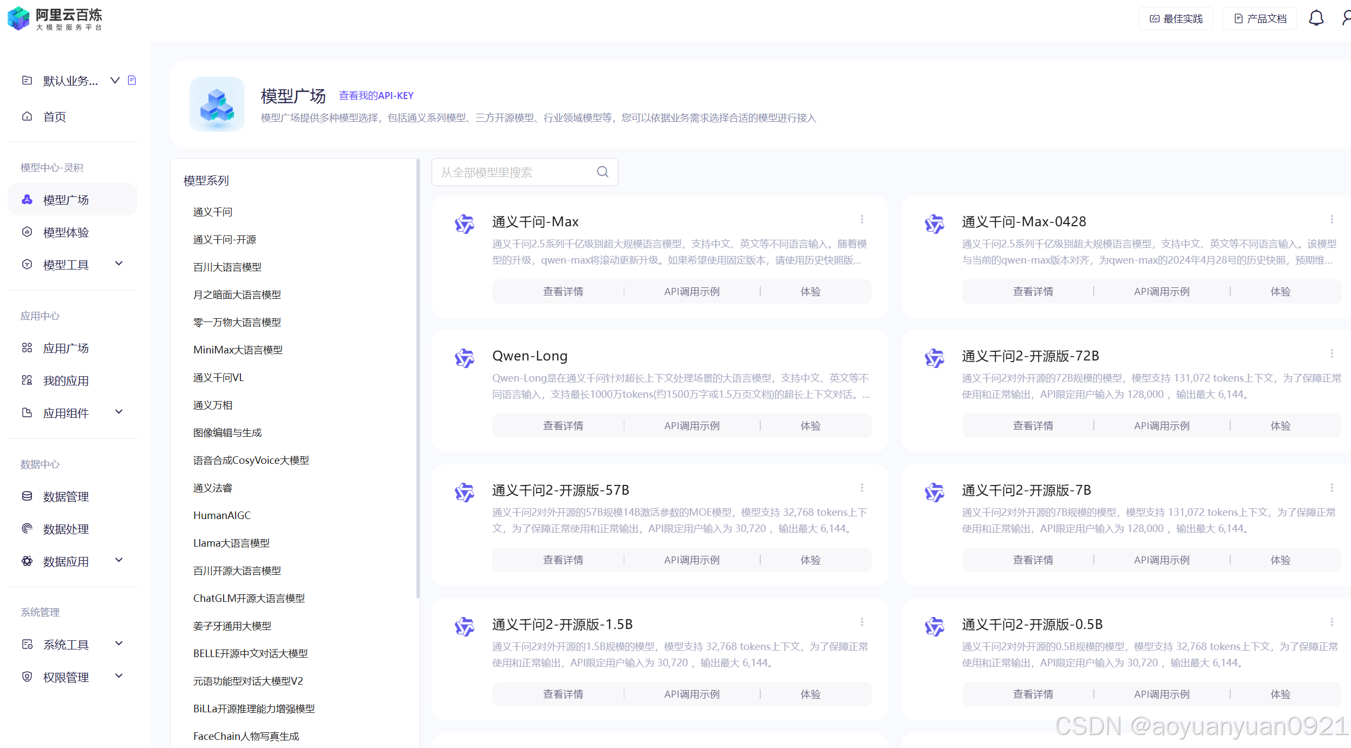
Task: Select the 数据处理 sidebar item
Action: point(66,529)
